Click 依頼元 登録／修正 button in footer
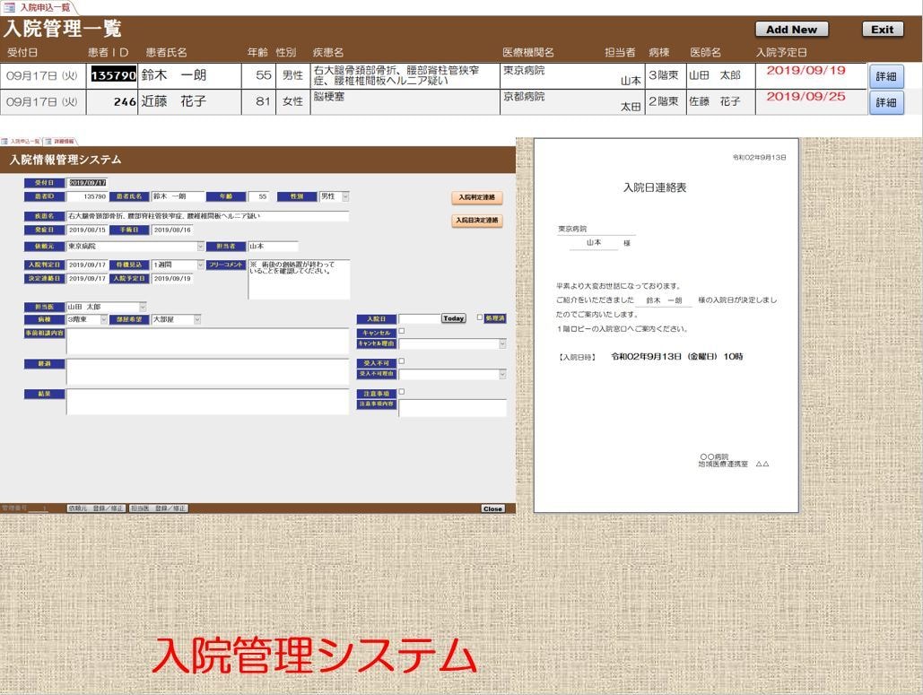Viewport: 923px width, 695px height. (95, 508)
